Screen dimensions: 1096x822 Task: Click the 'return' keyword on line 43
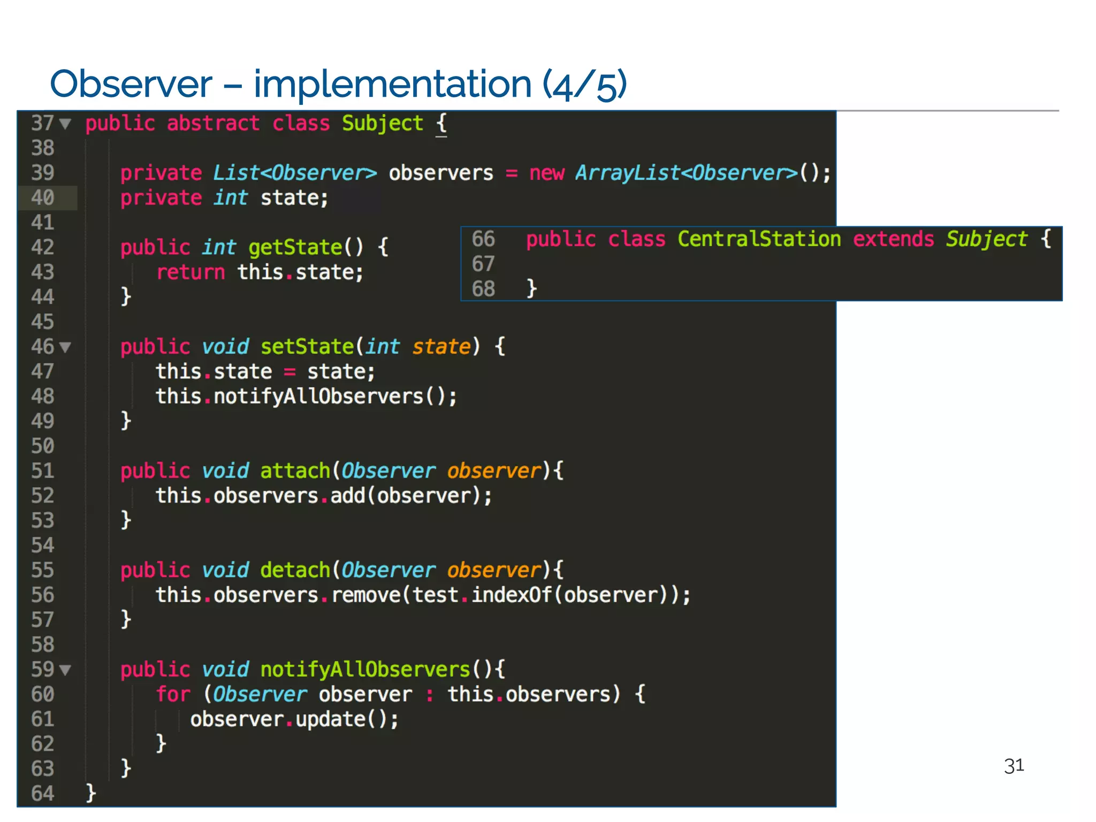(x=191, y=272)
